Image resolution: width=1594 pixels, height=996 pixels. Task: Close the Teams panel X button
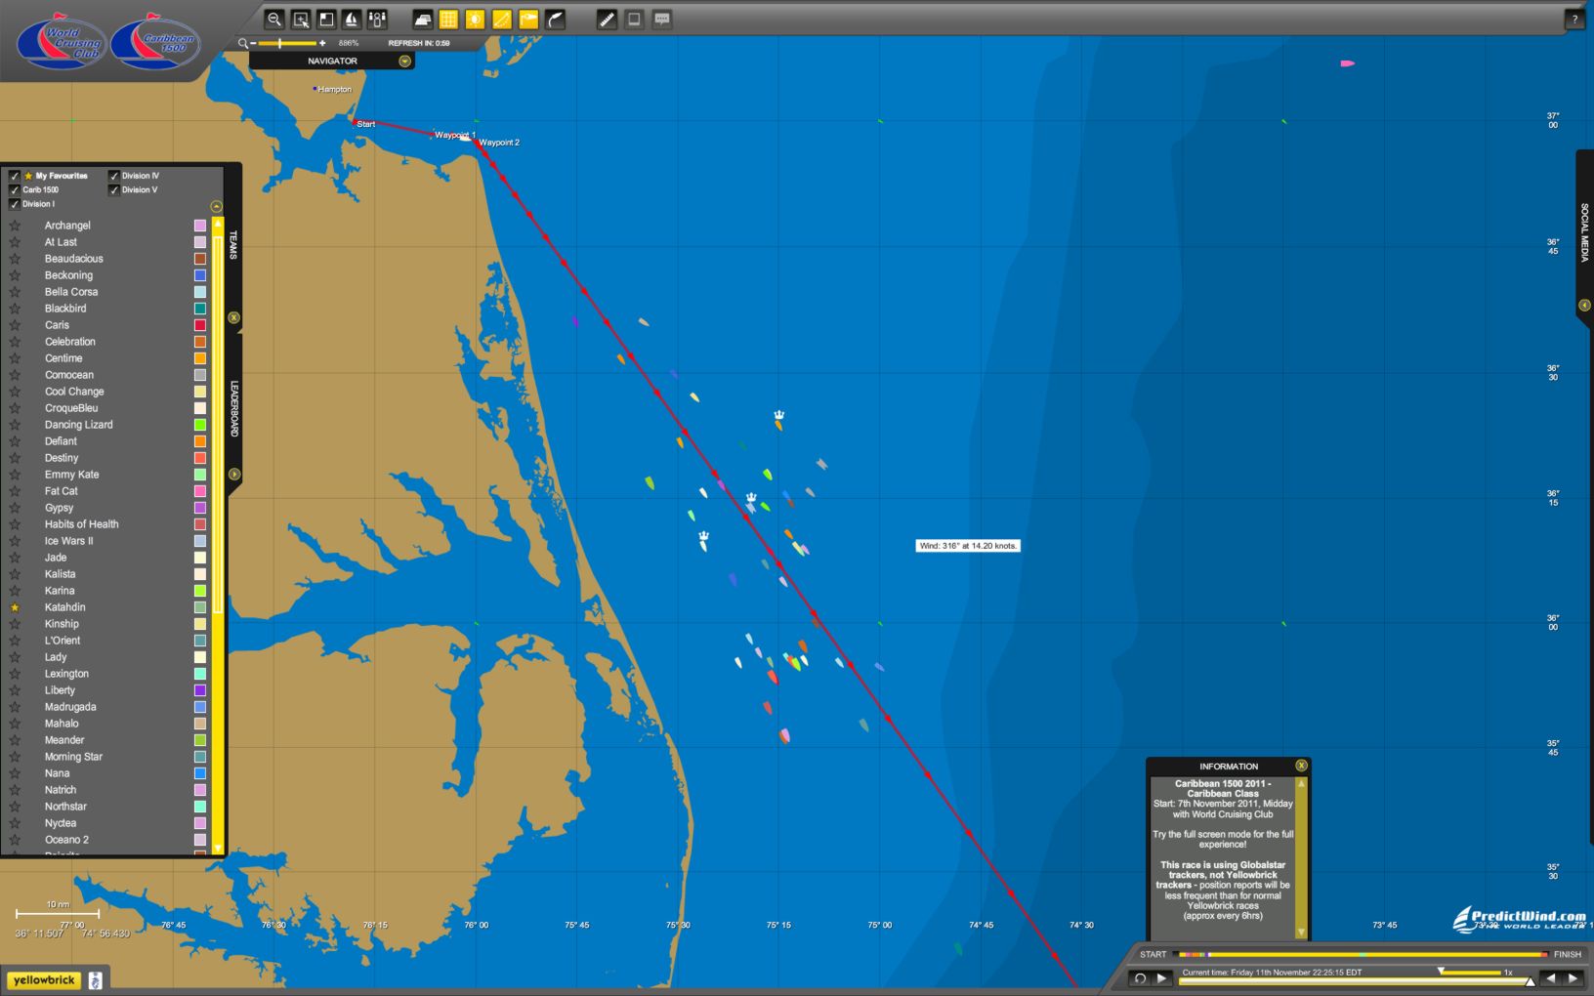(x=233, y=317)
